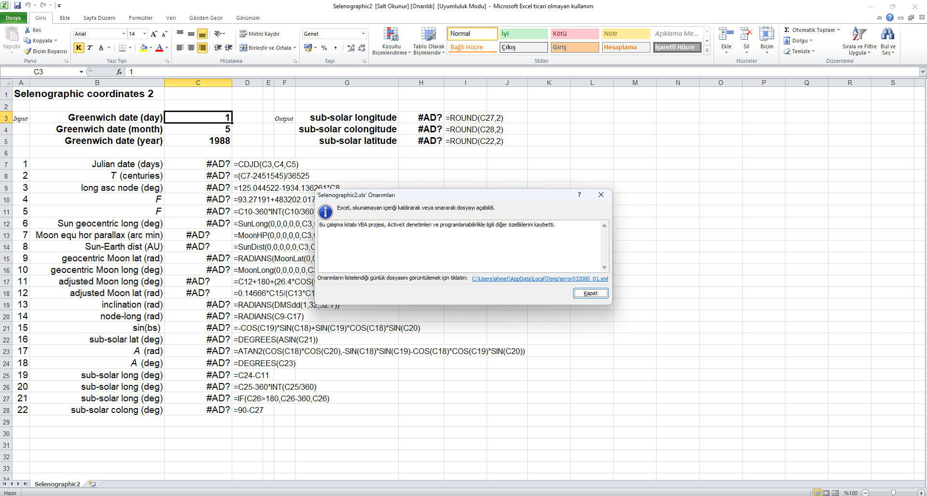This screenshot has height=496, width=927.
Task: Click the zoom slider handle
Action: click(893, 493)
